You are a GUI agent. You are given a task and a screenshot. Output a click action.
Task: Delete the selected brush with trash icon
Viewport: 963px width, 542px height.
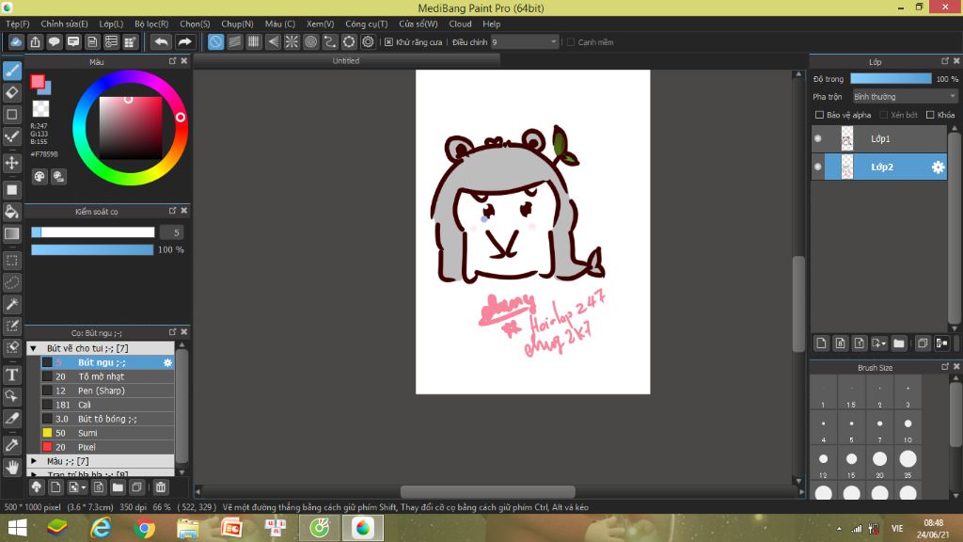click(160, 487)
